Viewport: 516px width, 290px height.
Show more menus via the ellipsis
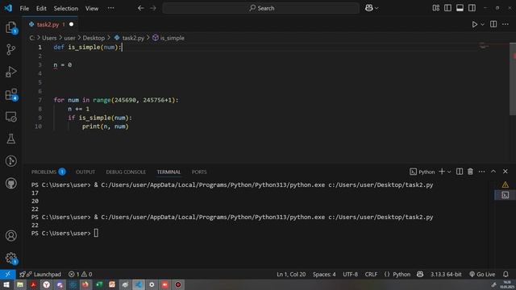pos(111,8)
